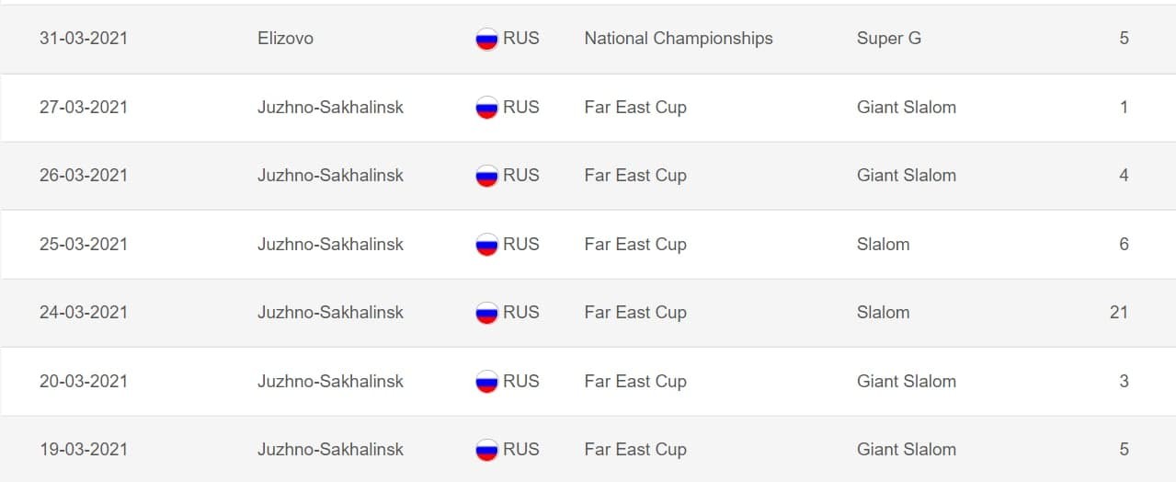Click the Russian flag icon in the 25-03-2021 row
1176x482 pixels.
[x=486, y=245]
